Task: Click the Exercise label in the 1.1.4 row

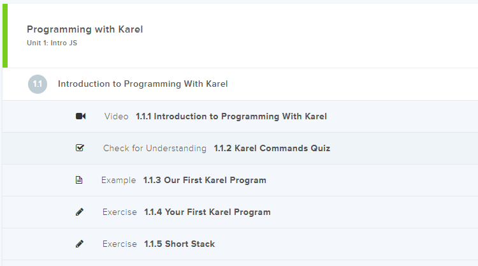Action: [x=119, y=212]
